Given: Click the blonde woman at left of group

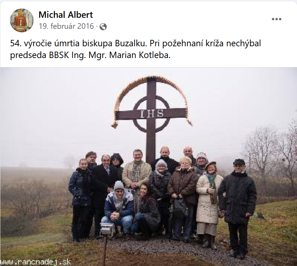Looking at the screenshot, I should tap(80, 199).
